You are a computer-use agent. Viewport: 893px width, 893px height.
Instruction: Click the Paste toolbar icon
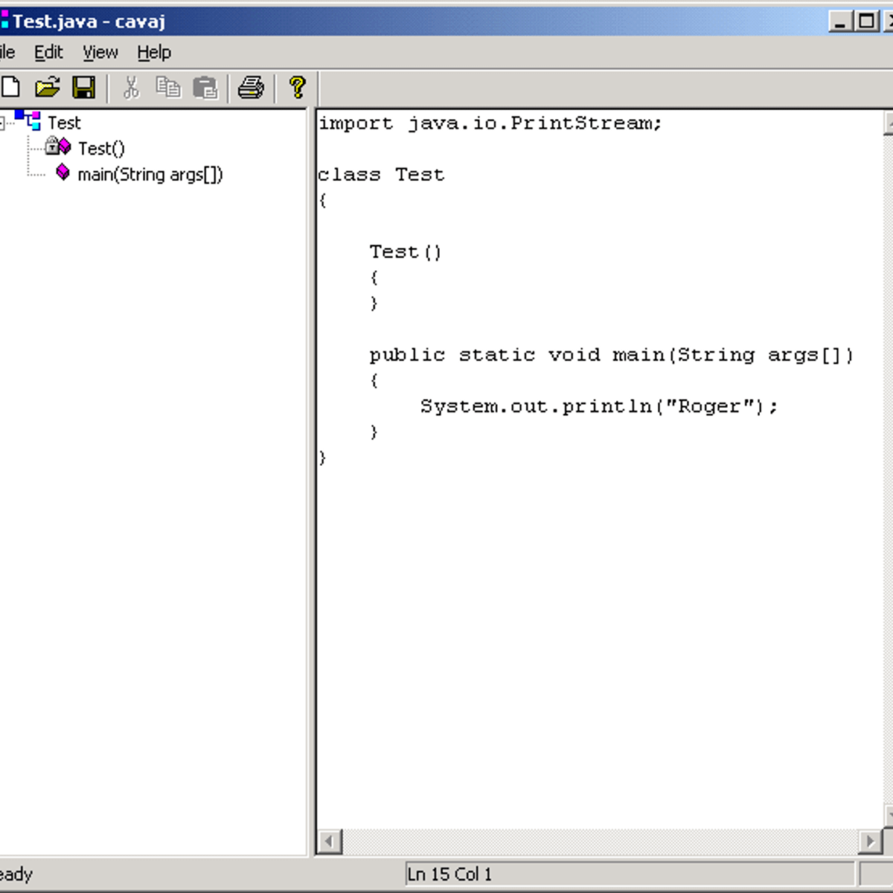pos(207,87)
